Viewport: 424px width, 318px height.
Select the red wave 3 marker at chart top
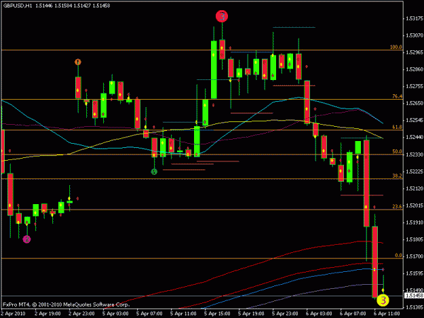pyautogui.click(x=222, y=16)
